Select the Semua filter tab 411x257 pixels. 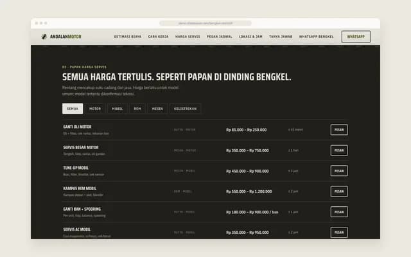click(73, 109)
